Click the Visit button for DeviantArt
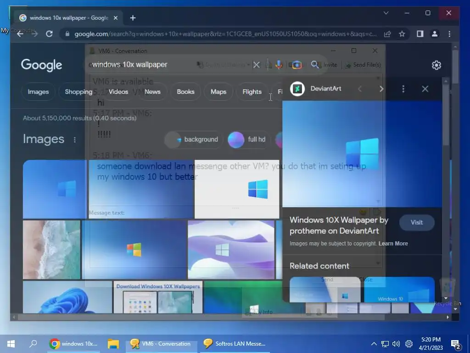The height and width of the screenshot is (353, 470). 417,222
